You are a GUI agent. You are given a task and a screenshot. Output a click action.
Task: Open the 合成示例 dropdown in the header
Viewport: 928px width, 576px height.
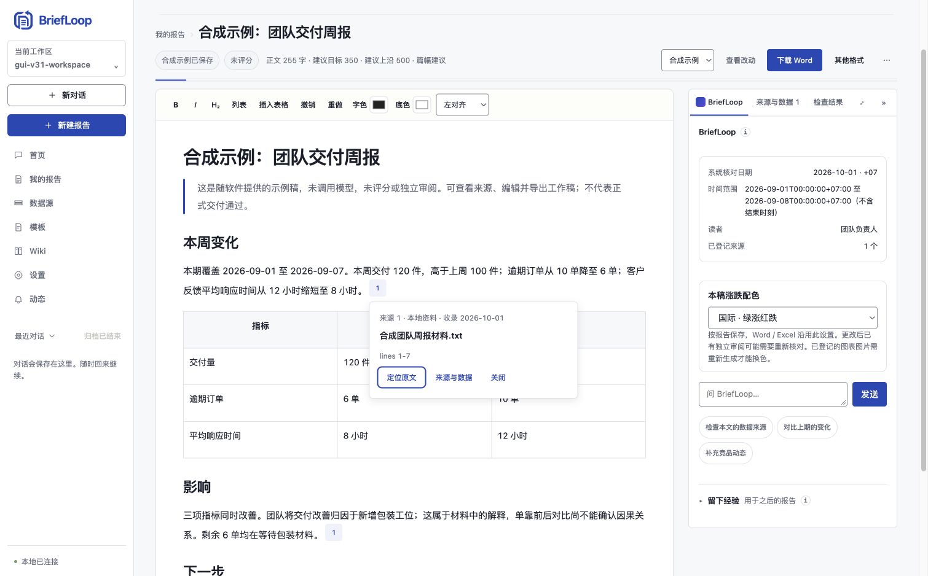[x=688, y=60]
